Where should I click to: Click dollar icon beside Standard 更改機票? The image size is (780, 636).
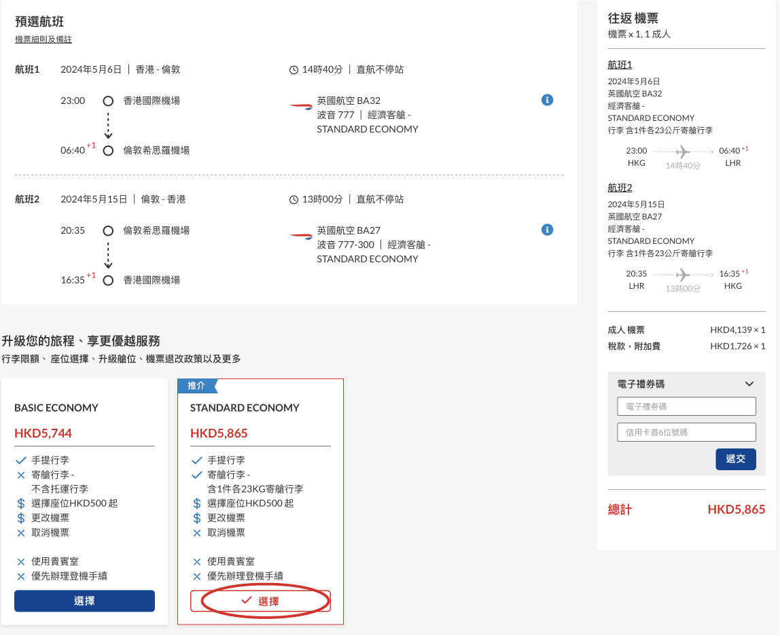[x=197, y=518]
